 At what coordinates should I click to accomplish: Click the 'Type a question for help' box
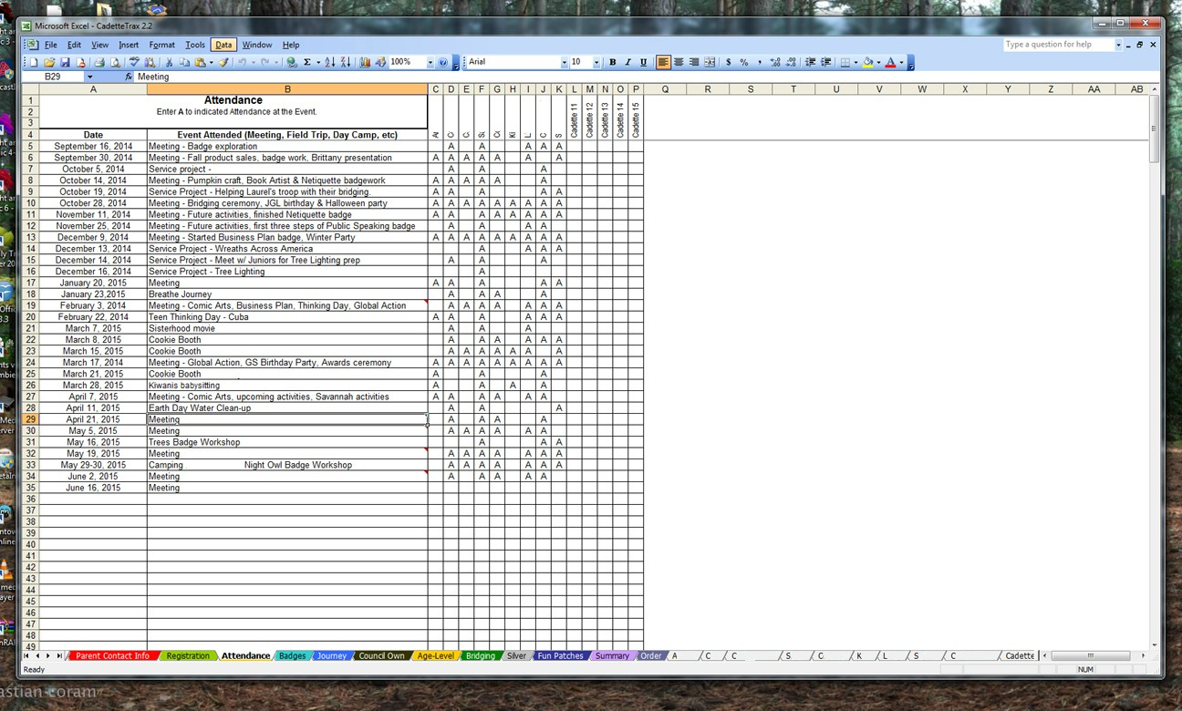pos(1058,44)
